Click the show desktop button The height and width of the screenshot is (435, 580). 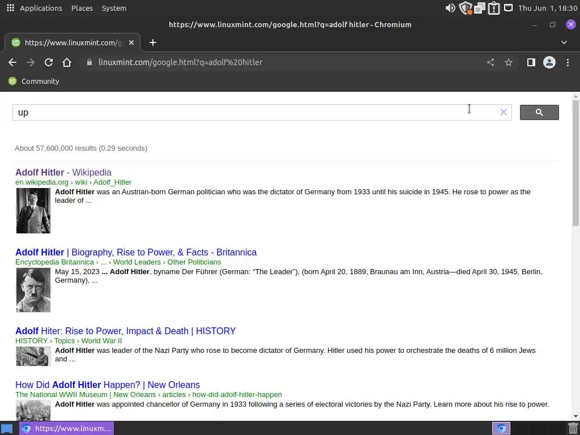[7, 428]
